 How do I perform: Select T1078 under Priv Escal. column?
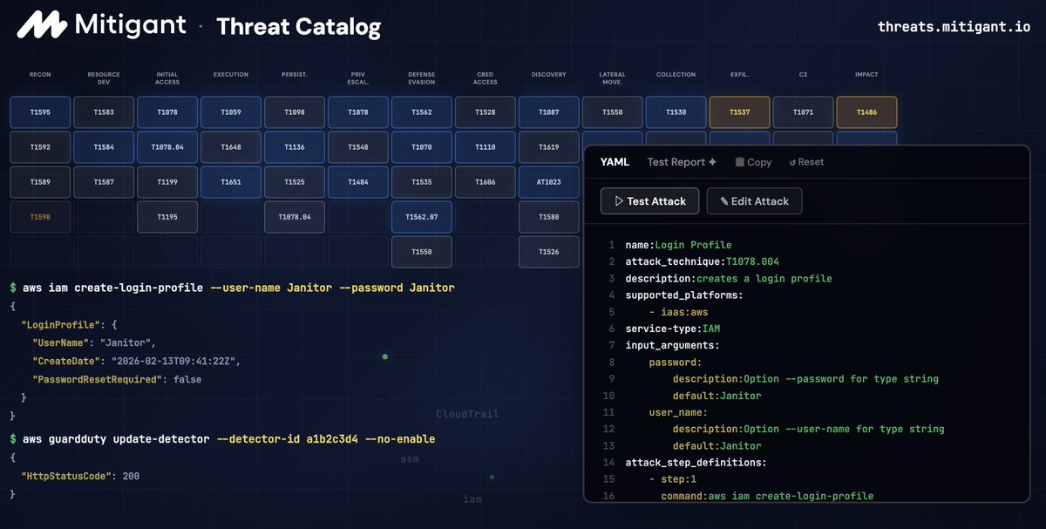[358, 112]
